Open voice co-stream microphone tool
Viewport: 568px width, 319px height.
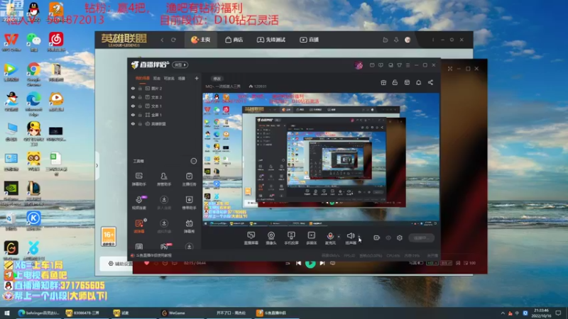[x=139, y=203]
